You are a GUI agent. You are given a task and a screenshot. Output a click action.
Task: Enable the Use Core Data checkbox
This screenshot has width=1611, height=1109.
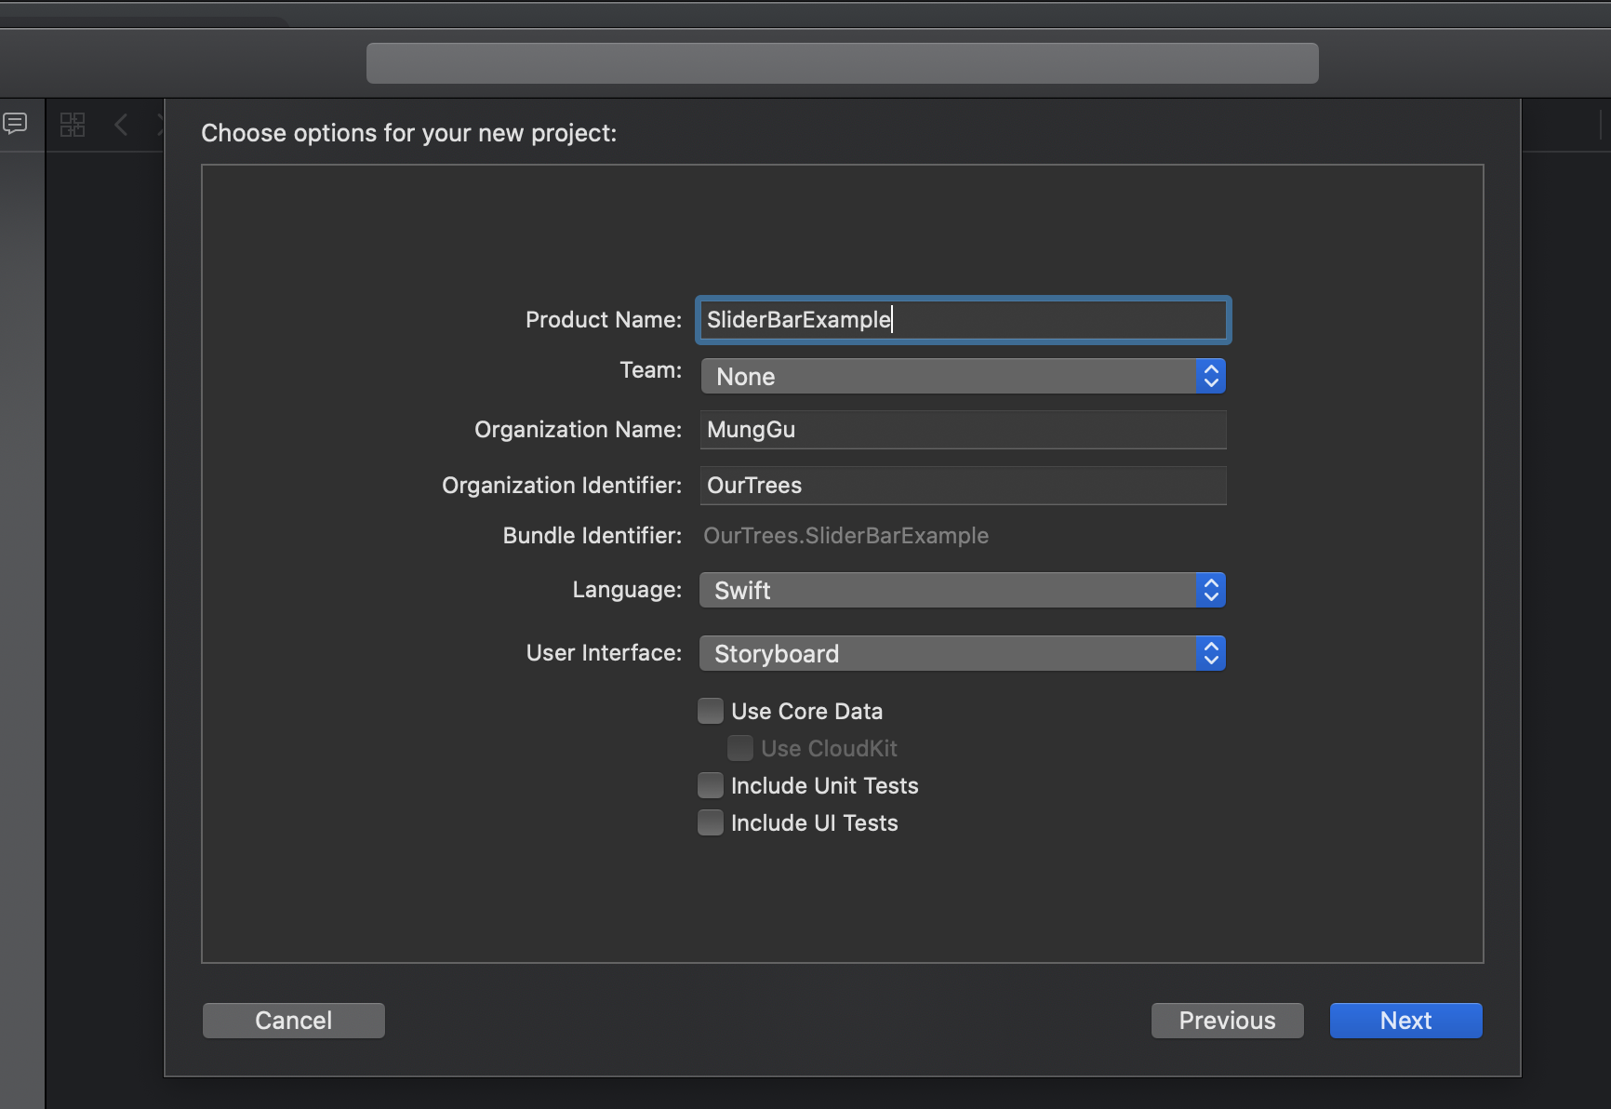click(x=711, y=711)
